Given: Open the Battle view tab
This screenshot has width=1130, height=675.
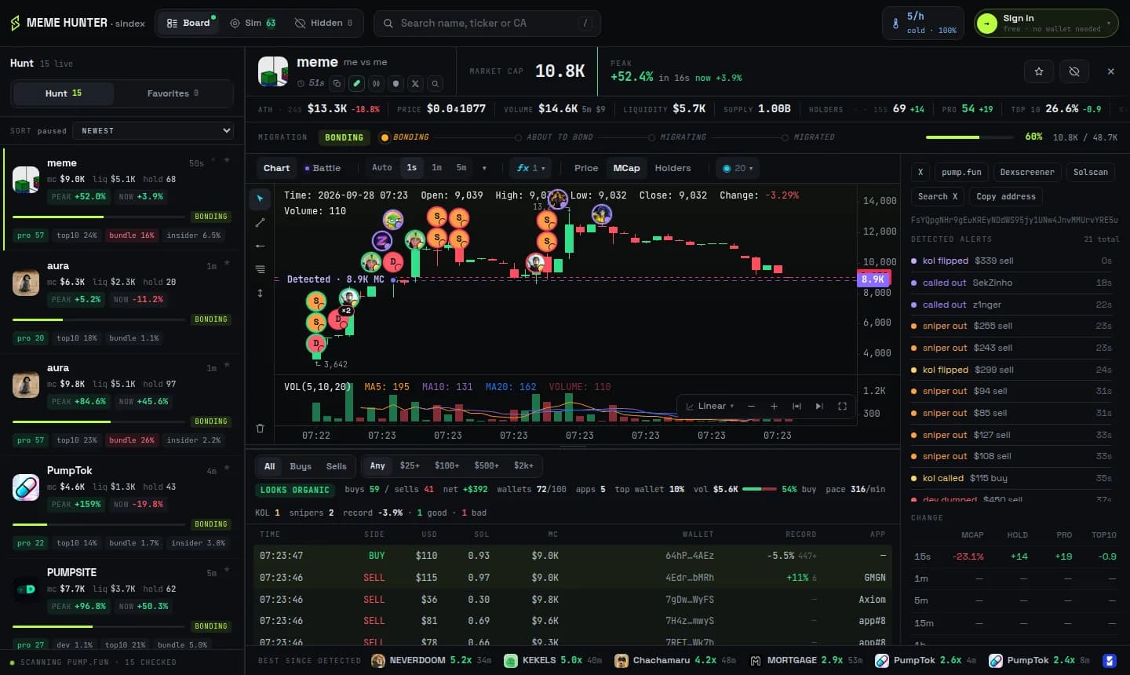Looking at the screenshot, I should (323, 168).
